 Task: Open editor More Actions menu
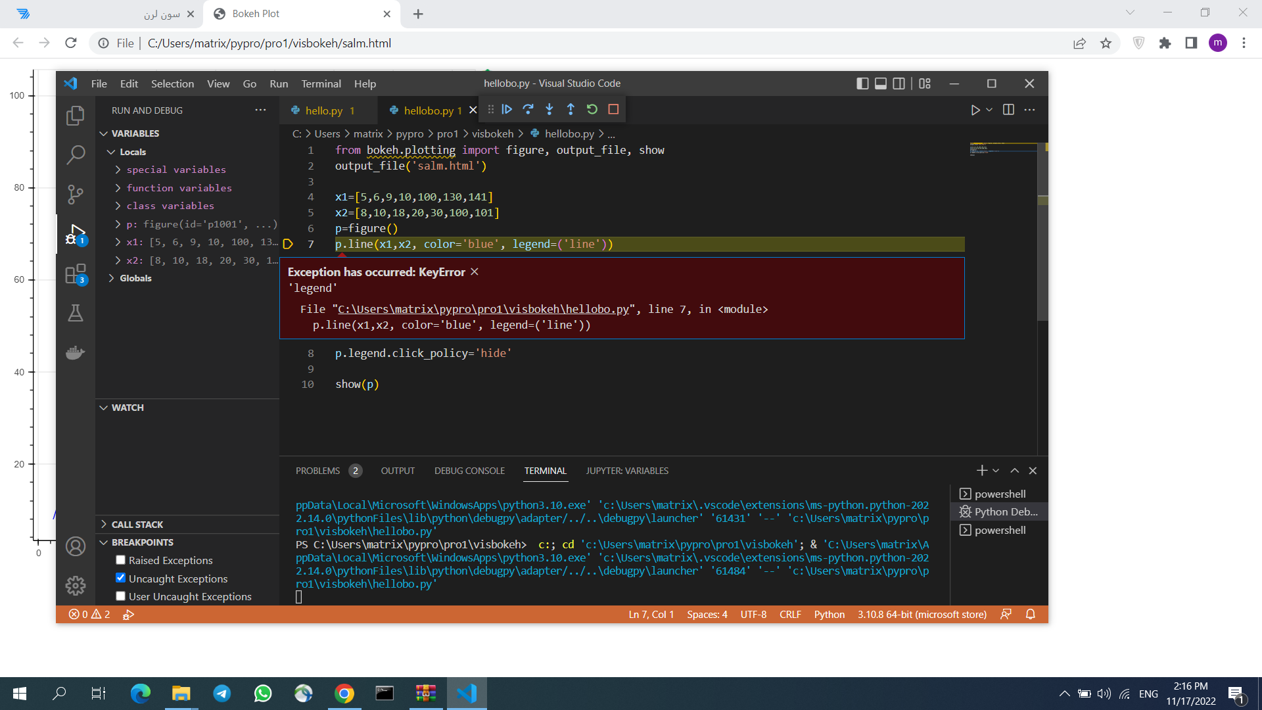(1029, 110)
